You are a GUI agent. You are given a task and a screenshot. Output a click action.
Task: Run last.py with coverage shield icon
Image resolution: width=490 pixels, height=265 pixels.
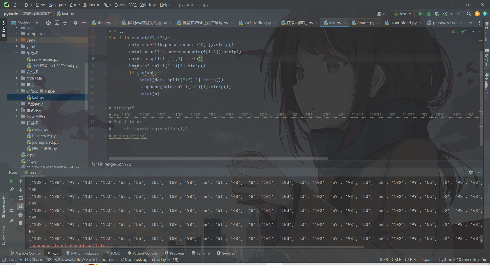(x=437, y=14)
